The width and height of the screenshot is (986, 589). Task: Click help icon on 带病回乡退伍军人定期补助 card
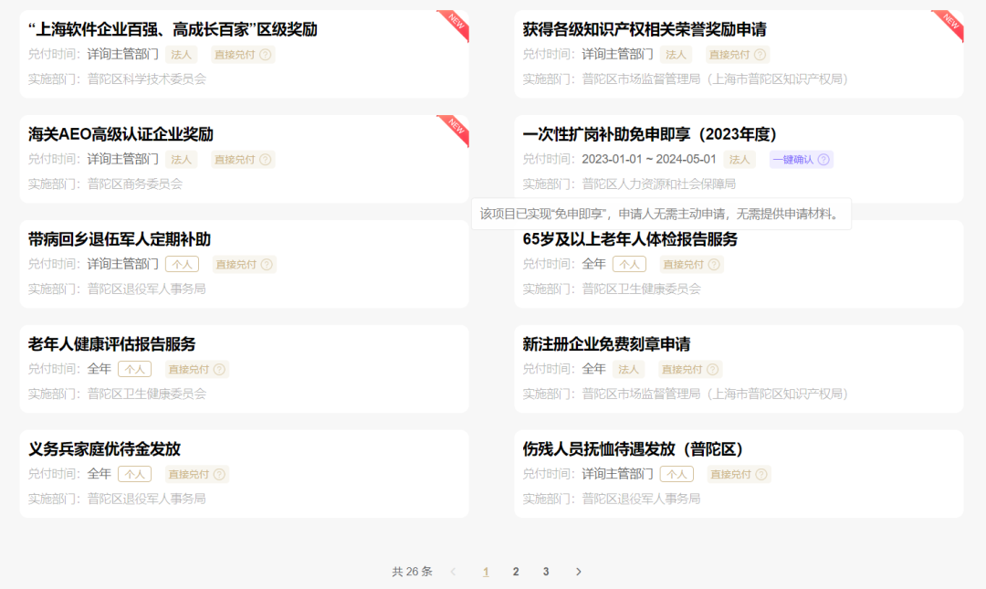[x=267, y=265]
